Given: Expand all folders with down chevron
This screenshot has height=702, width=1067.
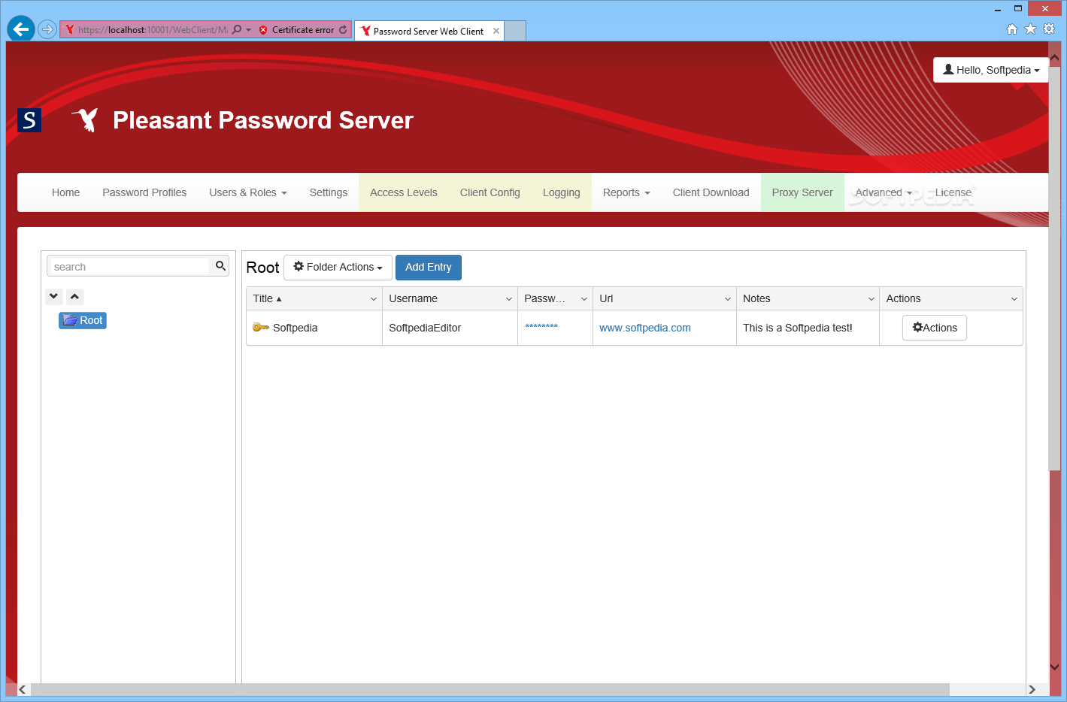Looking at the screenshot, I should pyautogui.click(x=53, y=296).
